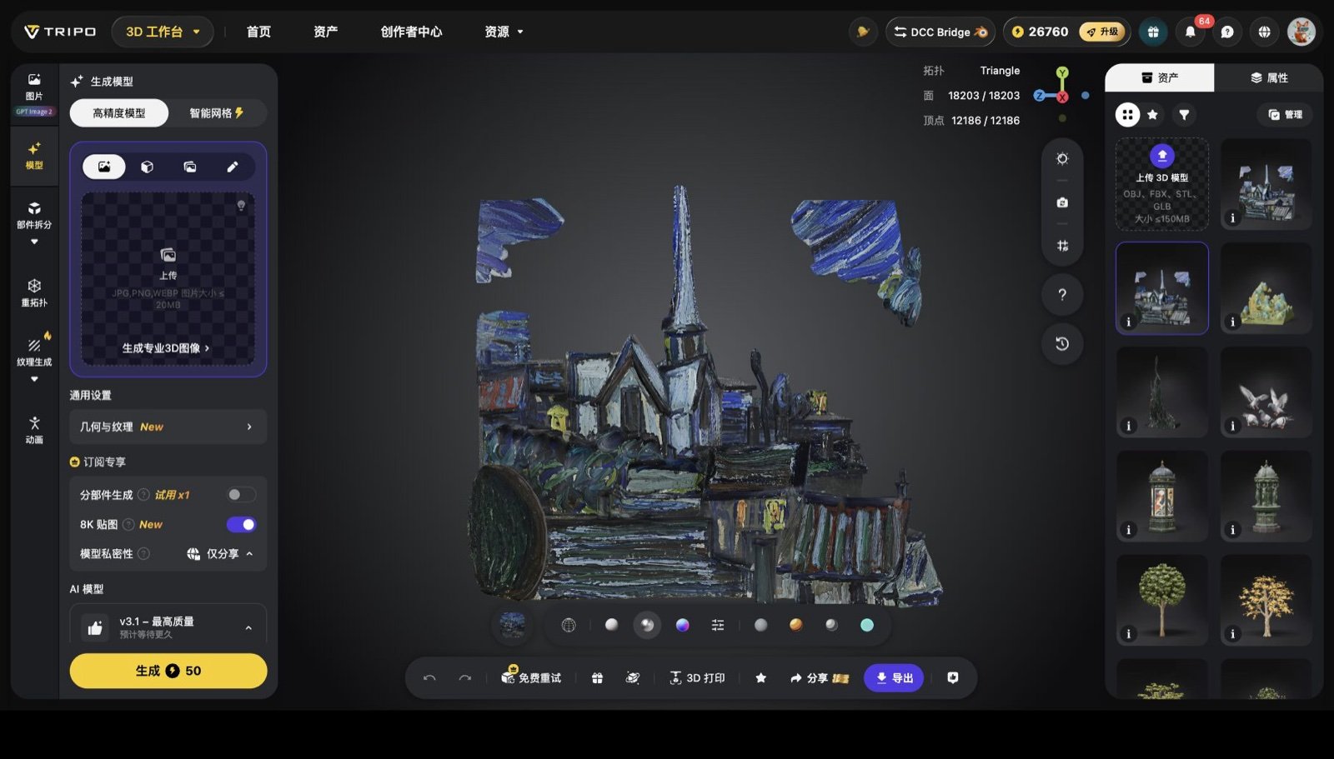Expand arrow under 纹理生成

tap(34, 380)
